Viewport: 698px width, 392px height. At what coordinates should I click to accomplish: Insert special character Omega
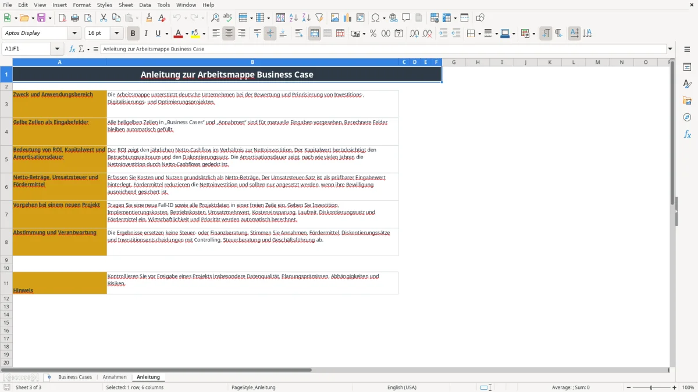click(x=375, y=18)
